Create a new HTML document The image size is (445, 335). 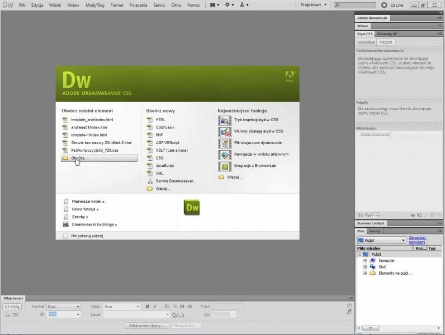pos(160,119)
